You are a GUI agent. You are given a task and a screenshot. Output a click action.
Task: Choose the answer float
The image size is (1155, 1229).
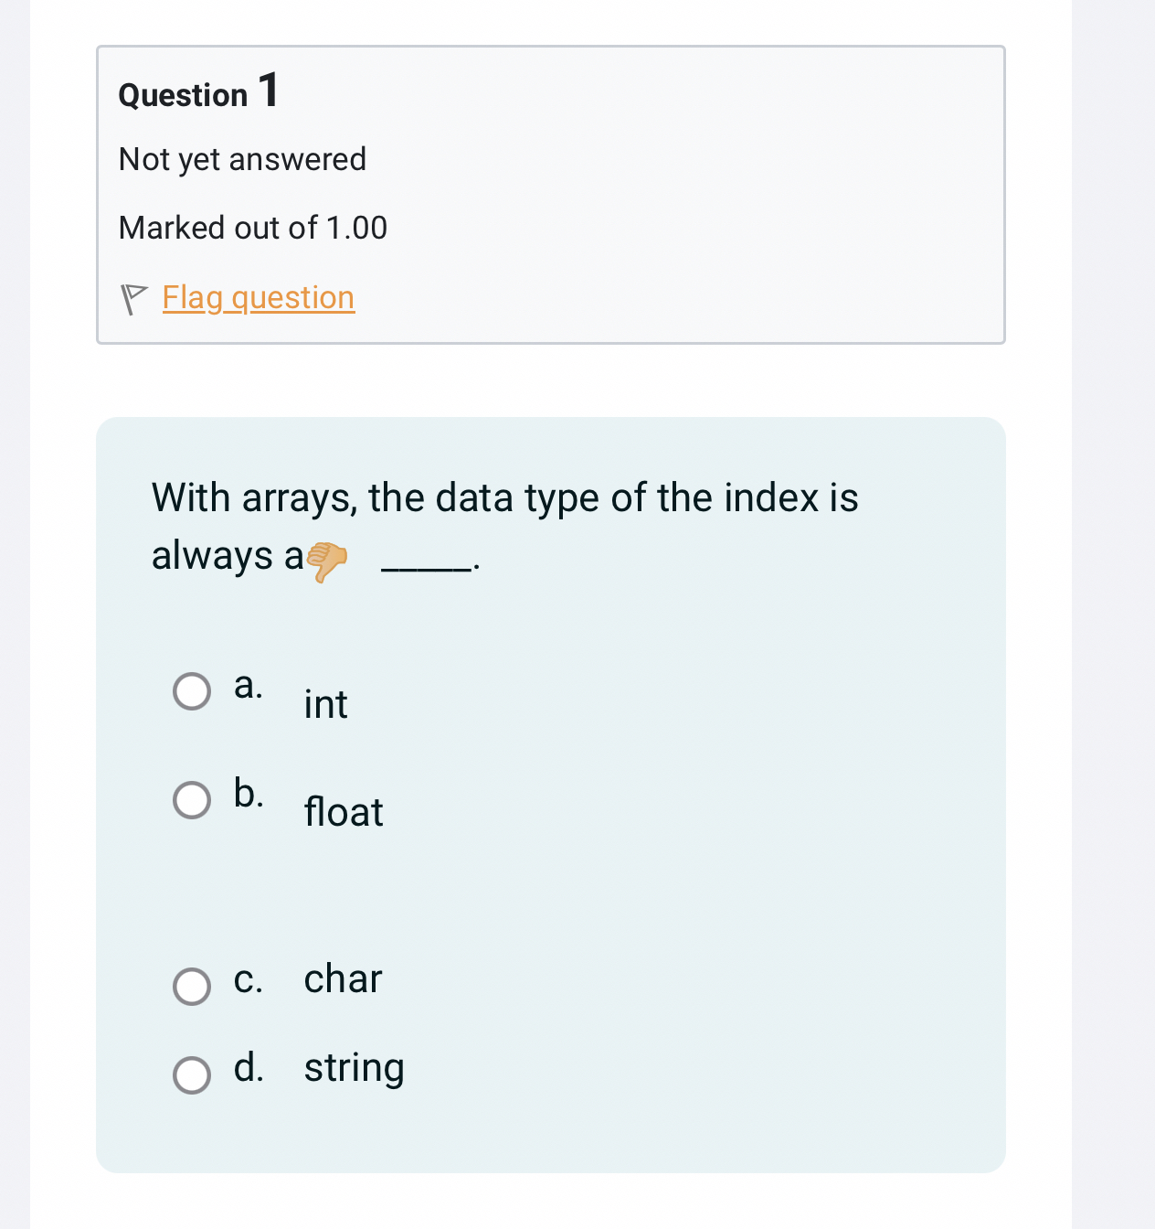coord(343,812)
